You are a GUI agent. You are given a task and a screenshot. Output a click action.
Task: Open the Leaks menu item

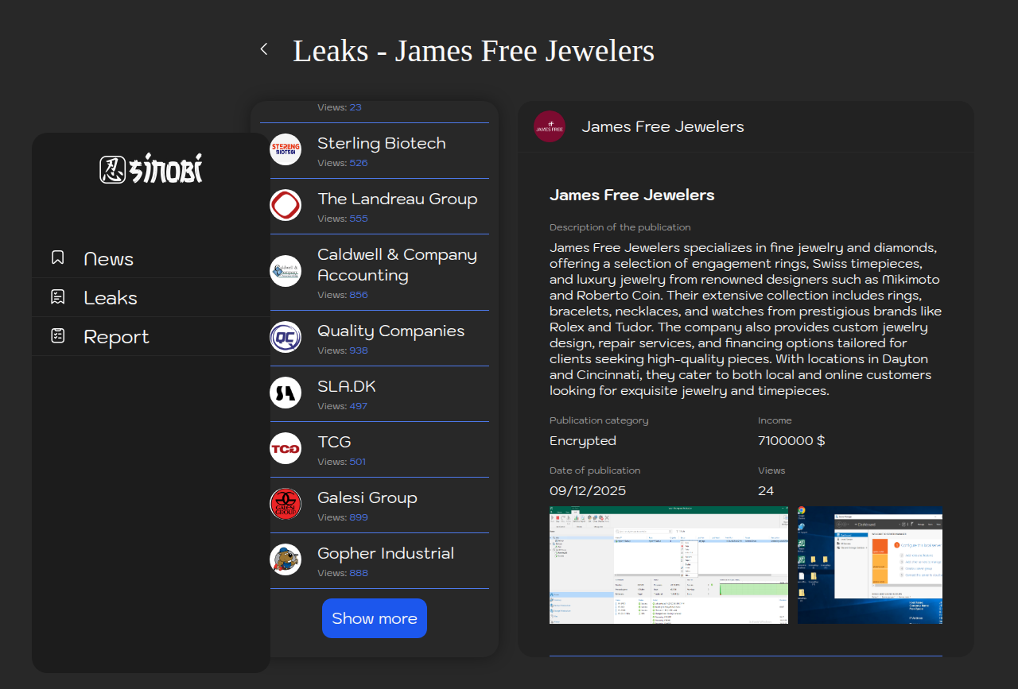111,298
